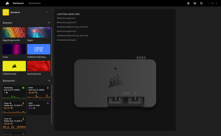This screenshot has width=221, height=136.
Task: Open the help question mark icon
Action: 195,3
